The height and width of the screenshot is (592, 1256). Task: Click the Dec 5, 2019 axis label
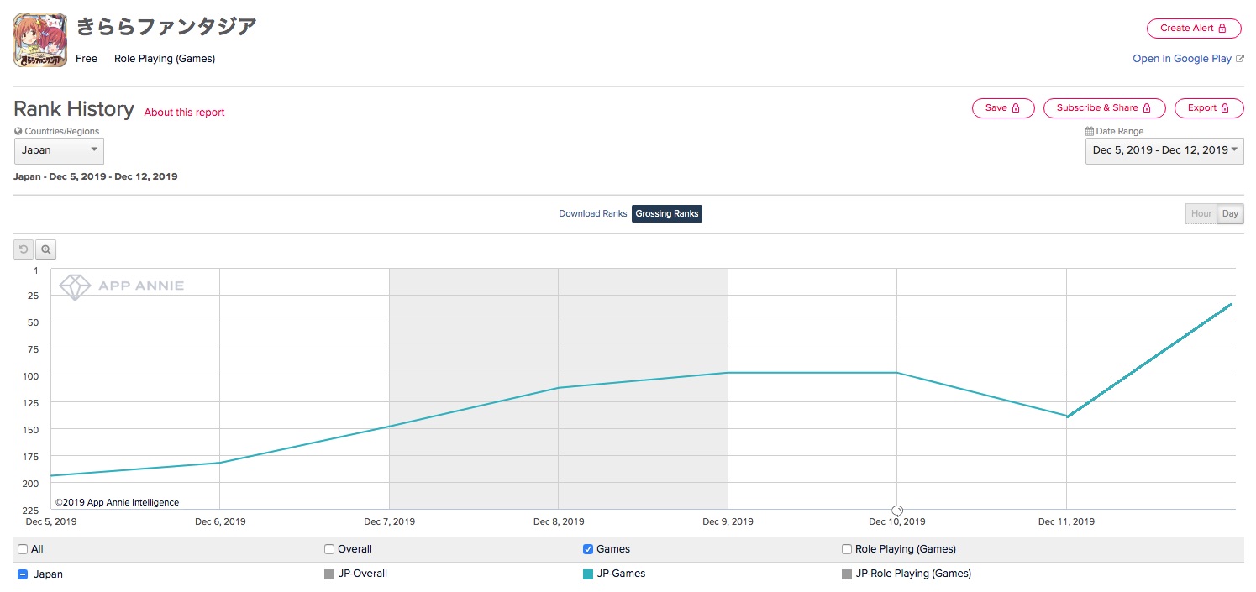pos(51,521)
